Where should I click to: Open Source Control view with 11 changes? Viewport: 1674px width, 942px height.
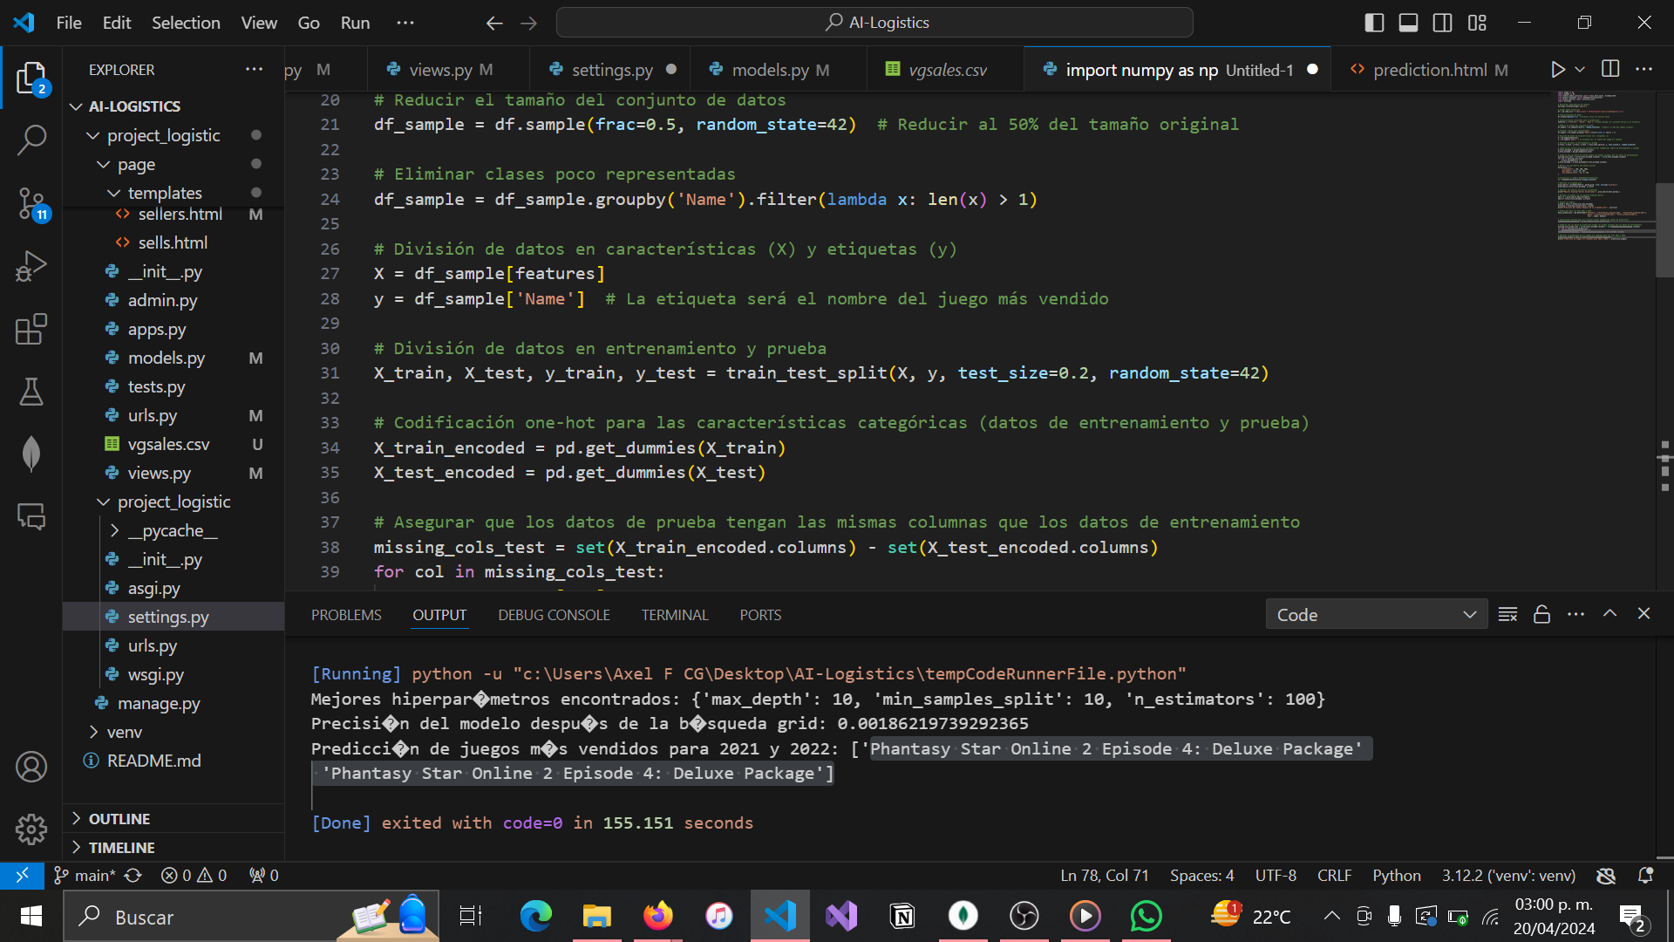tap(31, 203)
